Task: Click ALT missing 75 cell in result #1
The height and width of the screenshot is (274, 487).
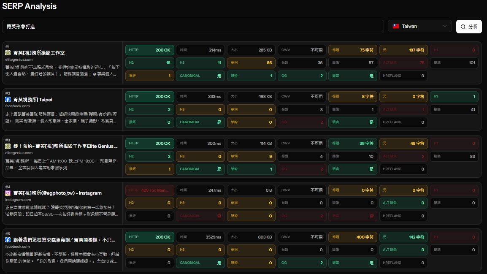Action: [x=403, y=63]
